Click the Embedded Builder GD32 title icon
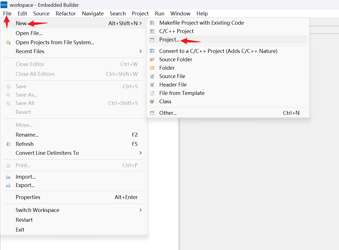 [4, 5]
